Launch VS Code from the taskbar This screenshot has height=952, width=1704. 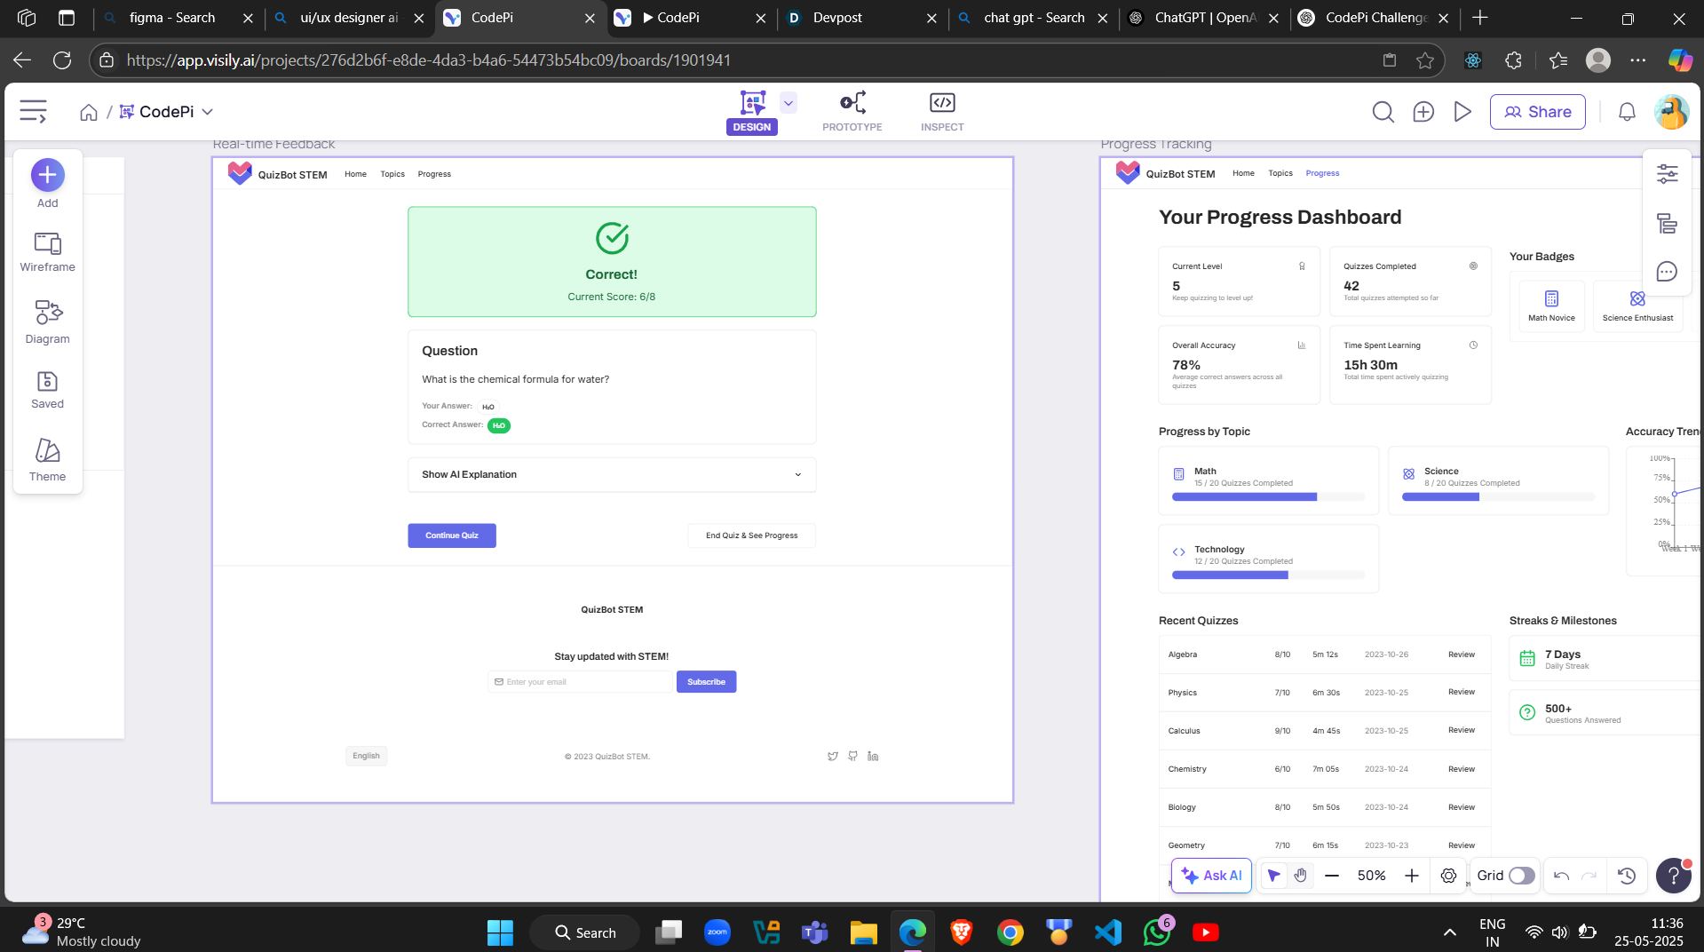tap(1106, 932)
